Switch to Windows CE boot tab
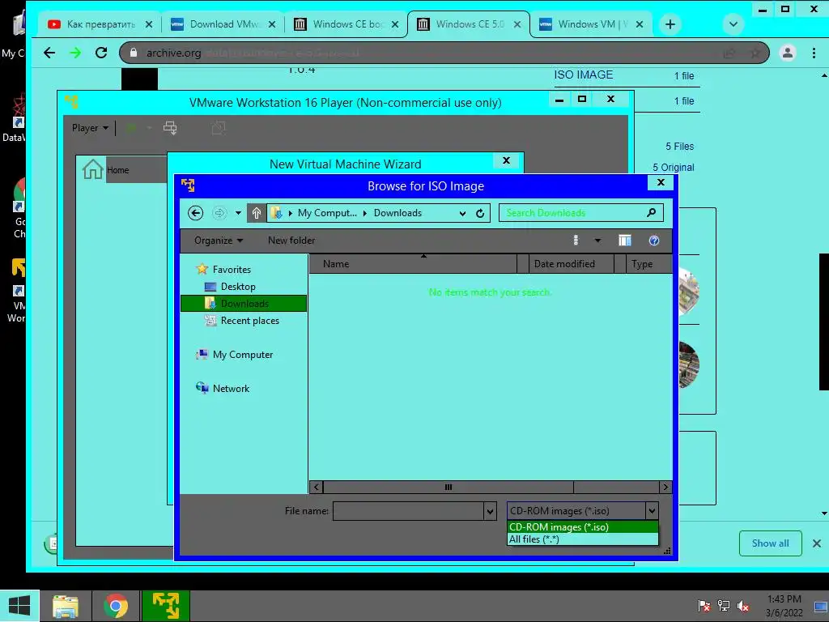This screenshot has height=622, width=829. tap(346, 24)
